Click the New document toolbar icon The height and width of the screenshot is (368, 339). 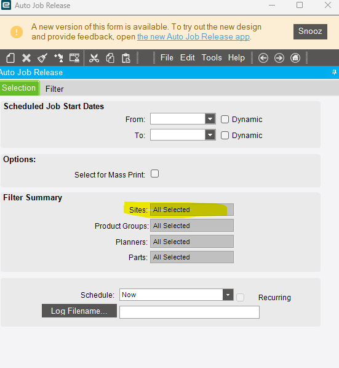coord(10,58)
